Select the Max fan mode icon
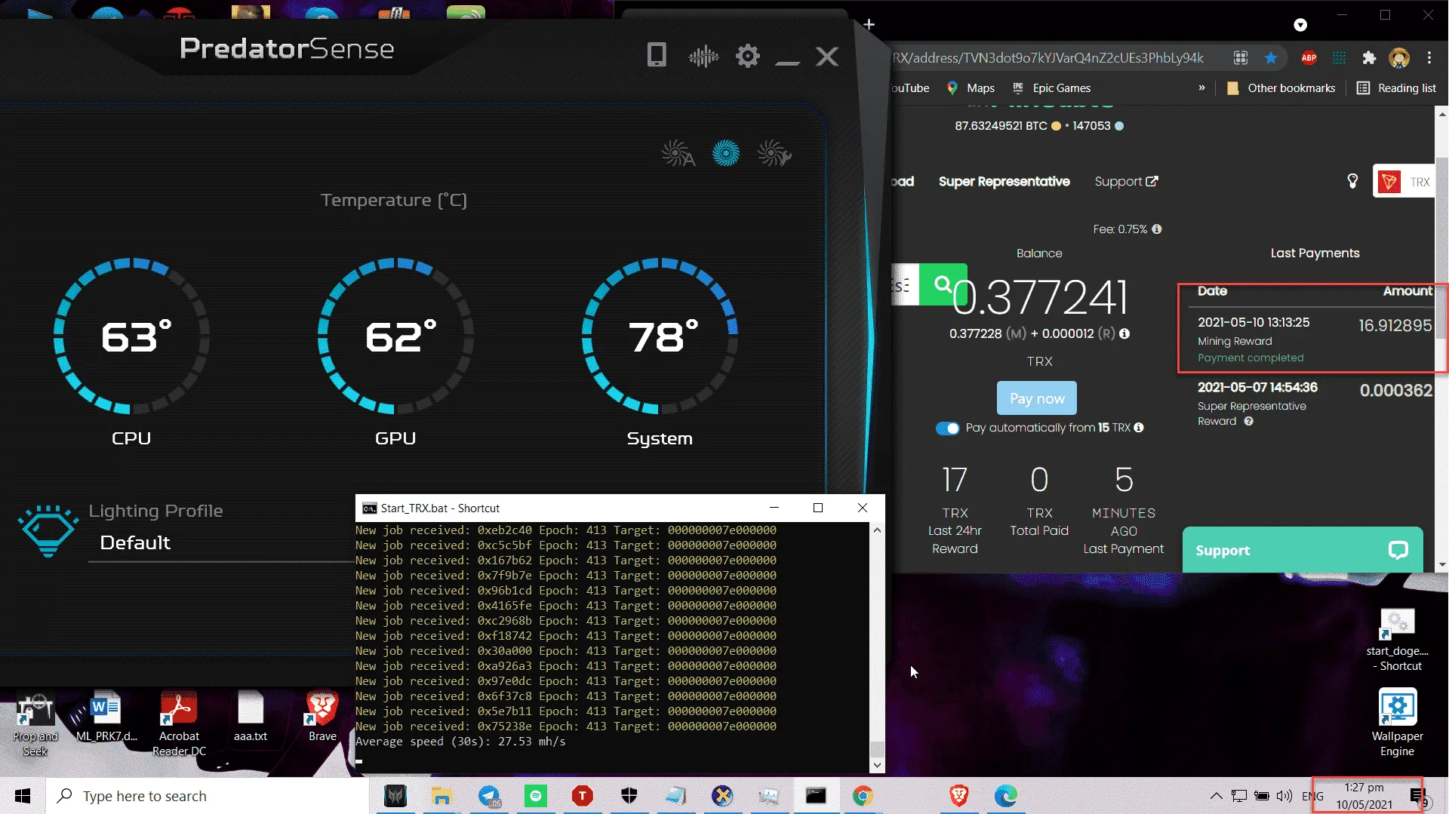Screen dimensions: 1449x814 726,153
